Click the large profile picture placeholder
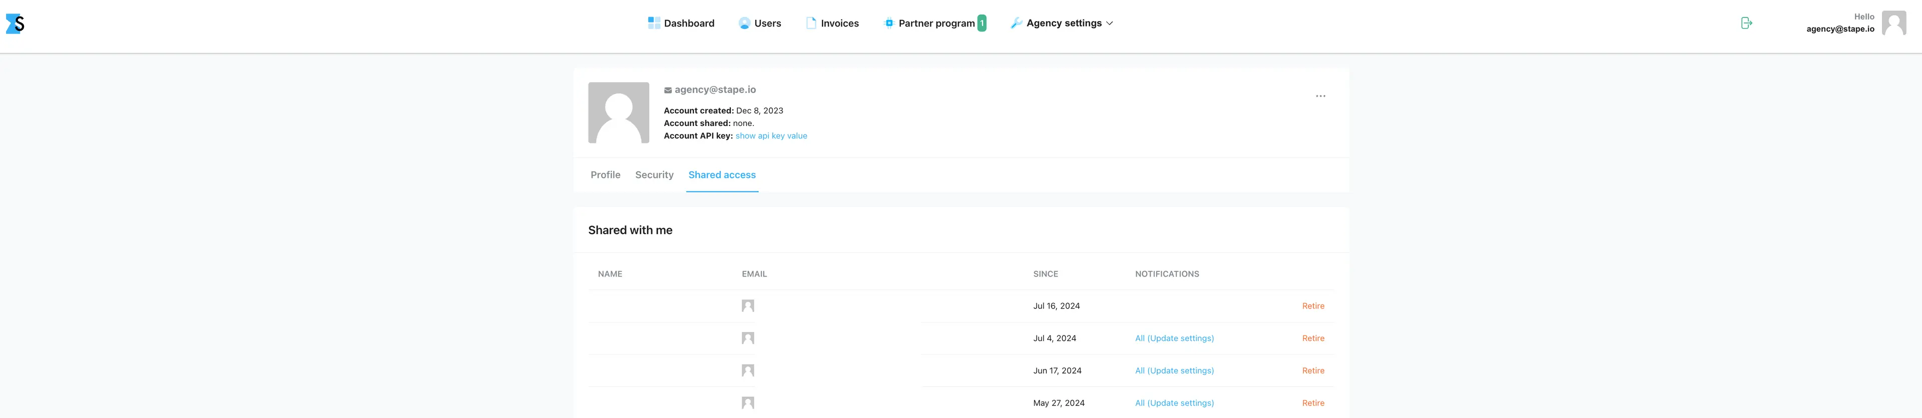The image size is (1922, 418). tap(619, 112)
